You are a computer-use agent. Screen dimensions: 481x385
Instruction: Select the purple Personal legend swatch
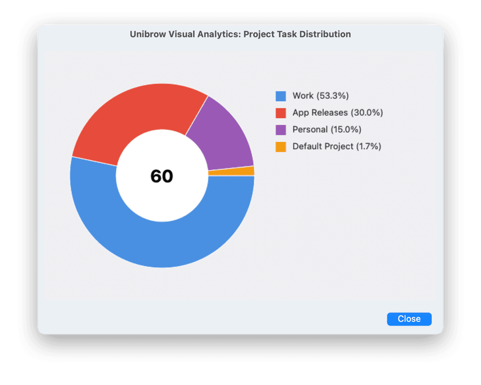click(x=281, y=130)
